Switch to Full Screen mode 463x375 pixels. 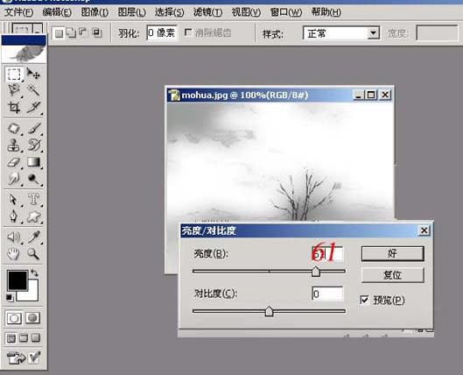[x=36, y=337]
